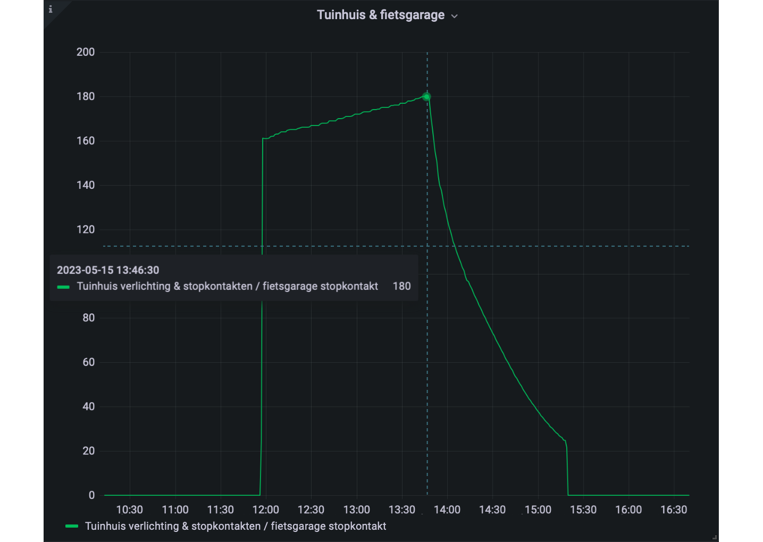Click the tooltip timestamp 2023-05-15 13:46:30
Image resolution: width=763 pixels, height=542 pixels.
coord(108,270)
